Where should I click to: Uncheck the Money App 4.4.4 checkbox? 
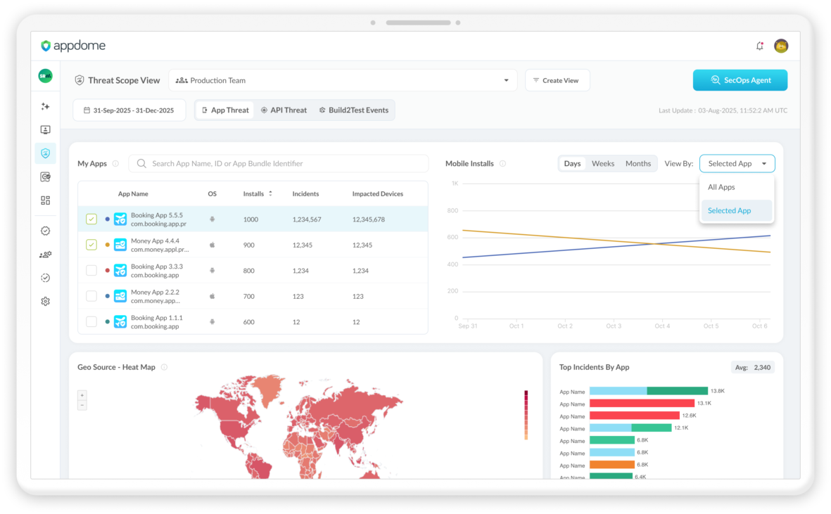[x=91, y=245]
